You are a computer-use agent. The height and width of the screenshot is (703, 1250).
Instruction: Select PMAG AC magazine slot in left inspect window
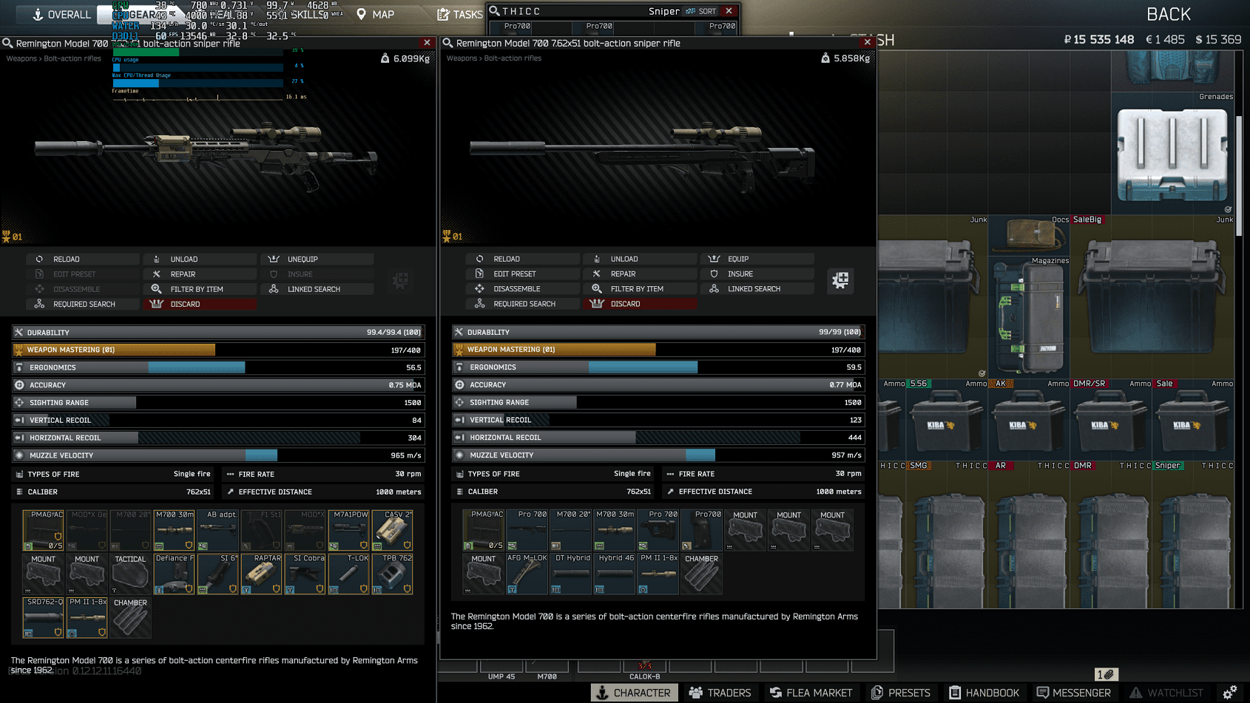[44, 530]
